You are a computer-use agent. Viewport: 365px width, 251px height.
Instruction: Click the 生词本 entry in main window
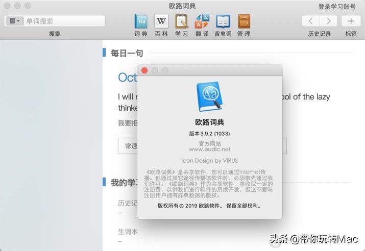click(128, 232)
